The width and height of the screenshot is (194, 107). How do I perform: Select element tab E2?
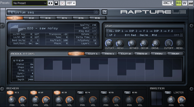(x=31, y=18)
